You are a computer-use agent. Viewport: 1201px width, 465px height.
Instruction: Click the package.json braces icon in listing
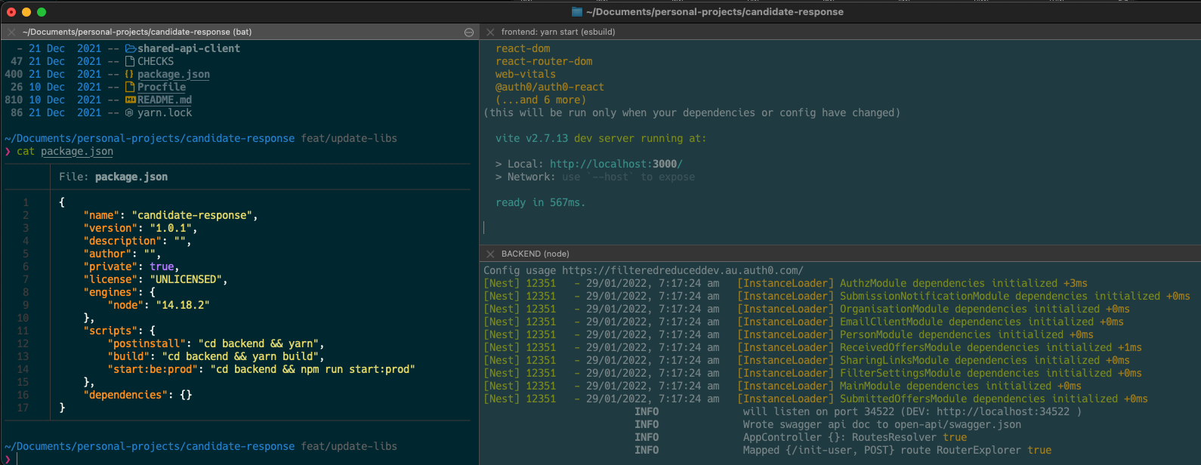(130, 74)
